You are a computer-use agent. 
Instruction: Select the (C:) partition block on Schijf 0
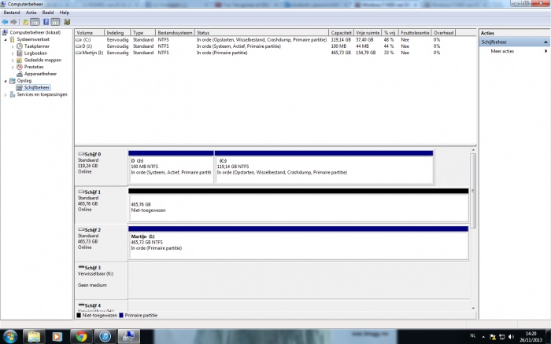click(324, 167)
